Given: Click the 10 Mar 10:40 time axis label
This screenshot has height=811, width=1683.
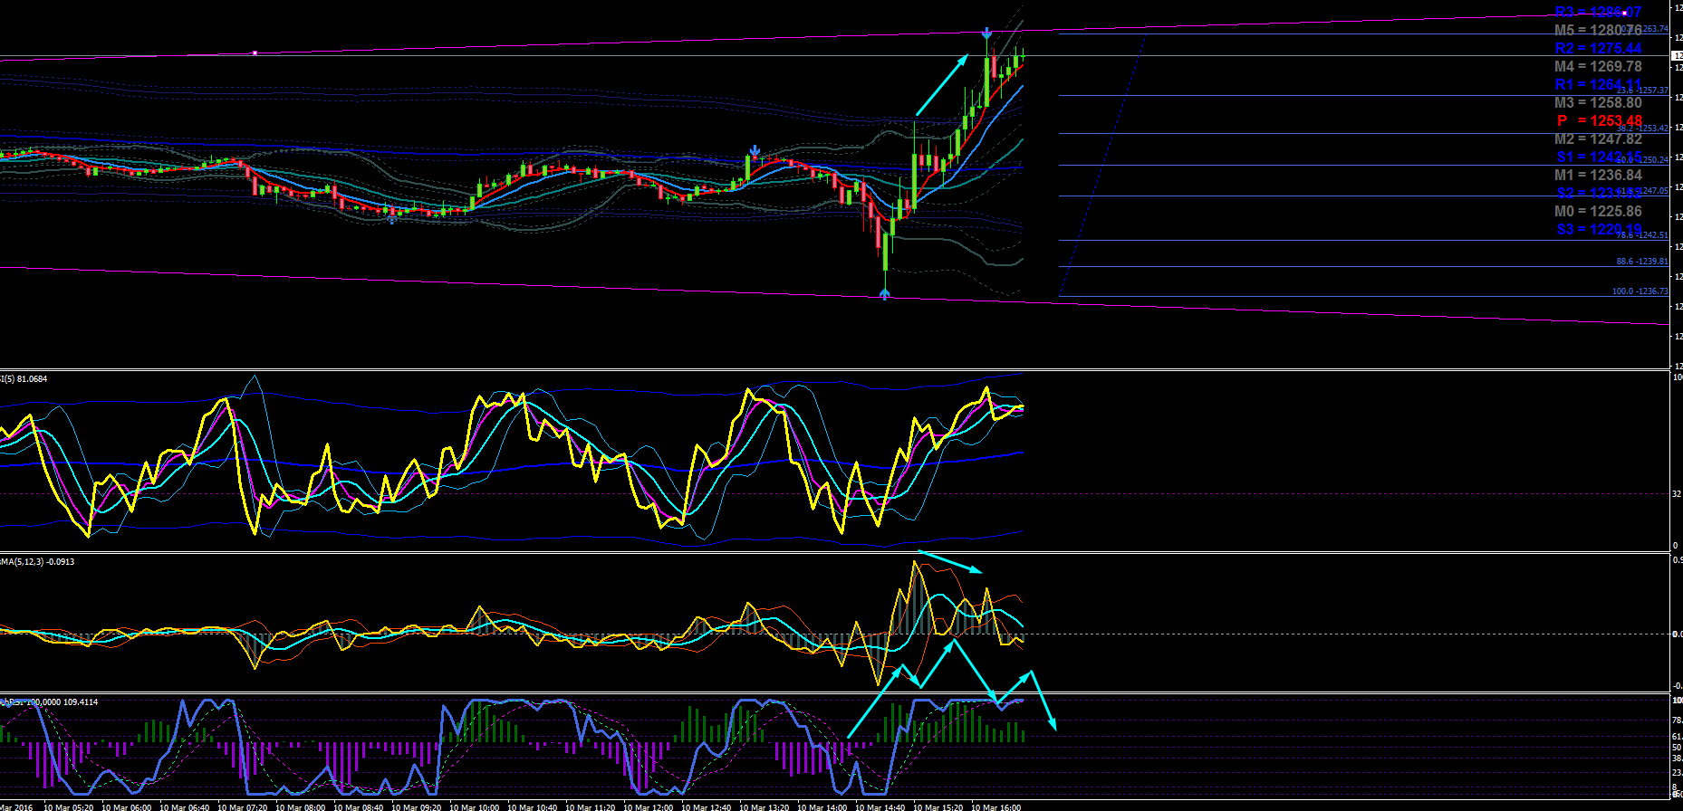Looking at the screenshot, I should (x=532, y=807).
